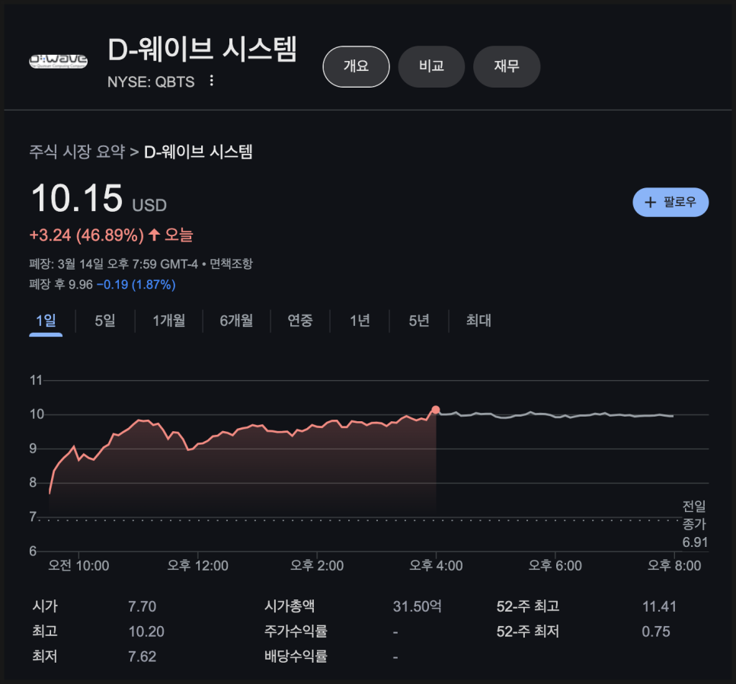
Task: Click the 오전 10:00 time axis label
Action: tap(79, 566)
